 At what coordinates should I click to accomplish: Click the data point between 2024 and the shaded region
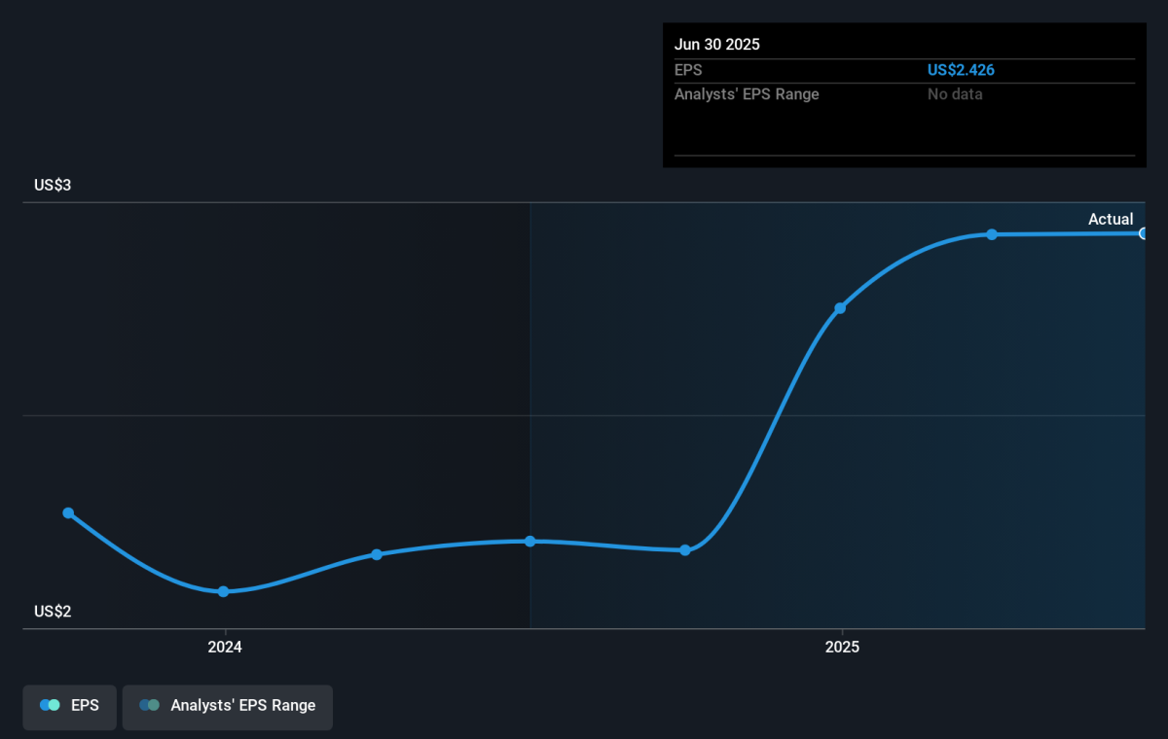point(377,554)
